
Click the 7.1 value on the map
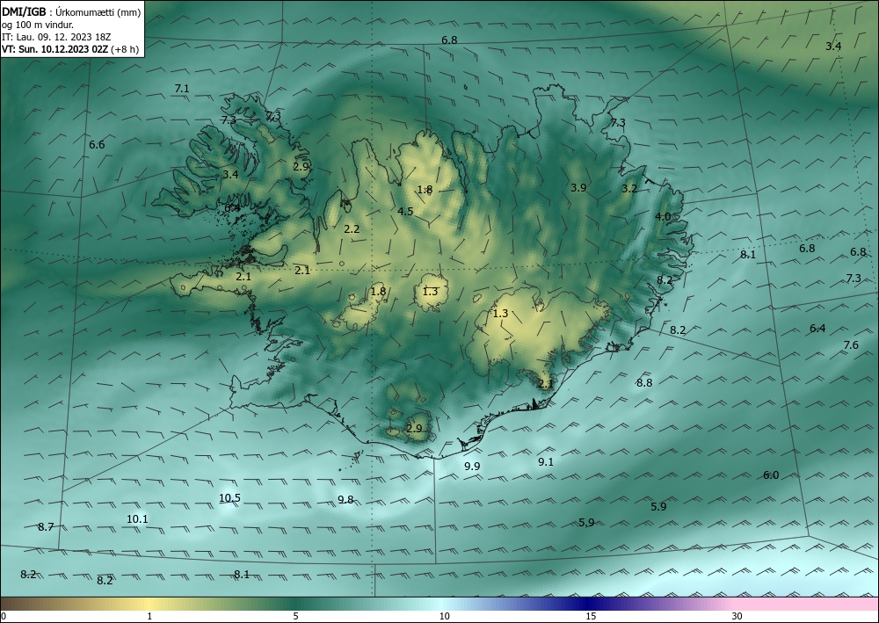182,89
